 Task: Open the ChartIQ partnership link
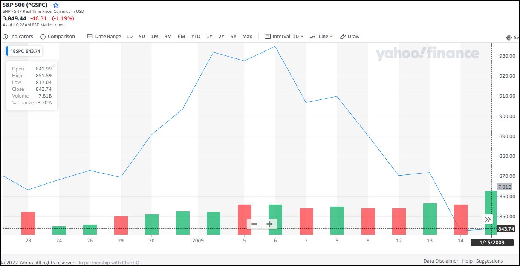(x=109, y=263)
